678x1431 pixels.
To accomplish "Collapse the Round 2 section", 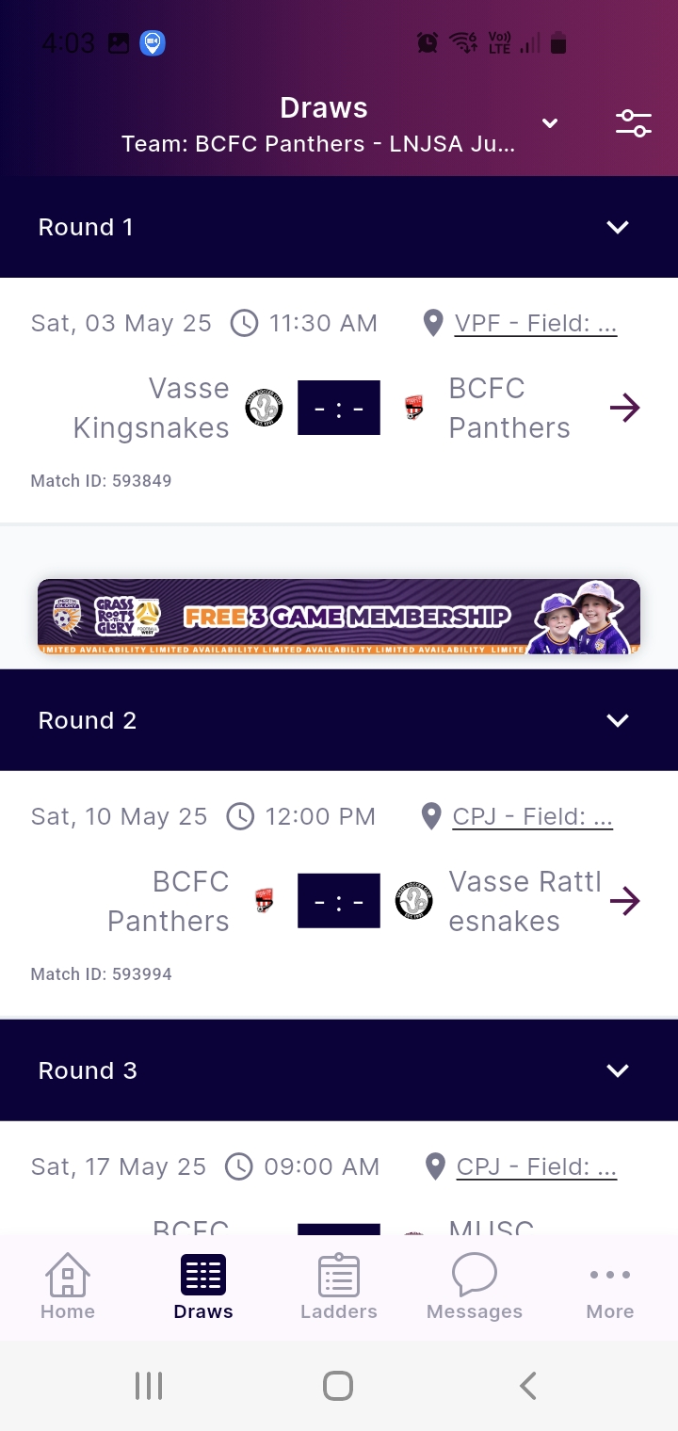I will (x=618, y=720).
